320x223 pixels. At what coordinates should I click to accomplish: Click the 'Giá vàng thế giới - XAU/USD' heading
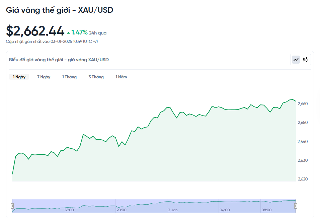[60, 10]
